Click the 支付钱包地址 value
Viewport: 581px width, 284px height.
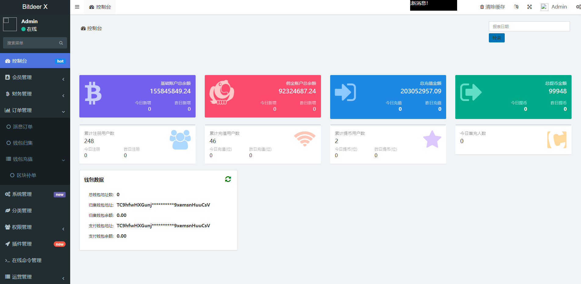163,226
